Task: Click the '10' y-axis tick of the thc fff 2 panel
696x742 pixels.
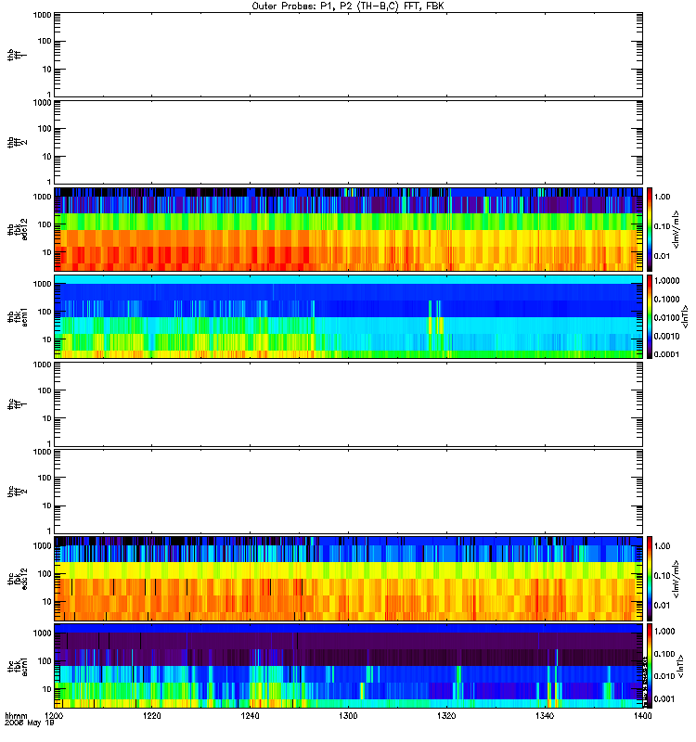Action: [x=47, y=505]
